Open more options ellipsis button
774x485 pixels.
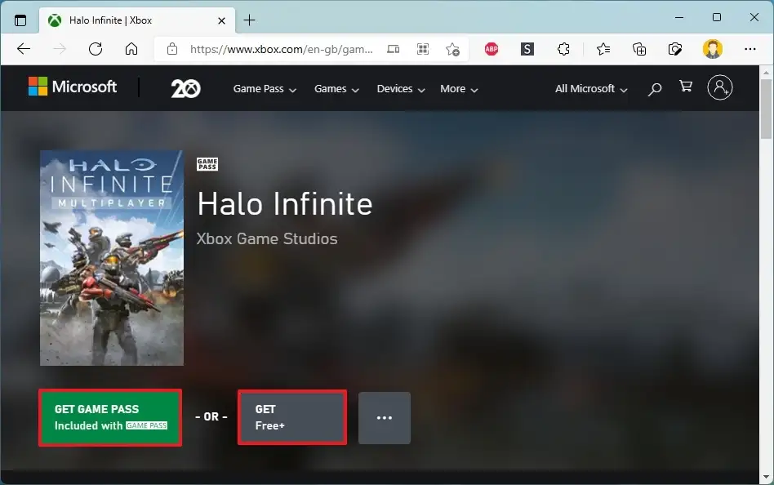(x=385, y=418)
